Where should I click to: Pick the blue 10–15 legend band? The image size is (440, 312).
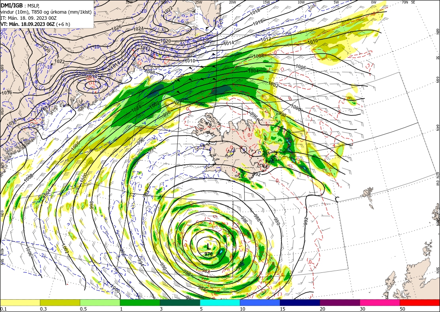tap(260, 302)
